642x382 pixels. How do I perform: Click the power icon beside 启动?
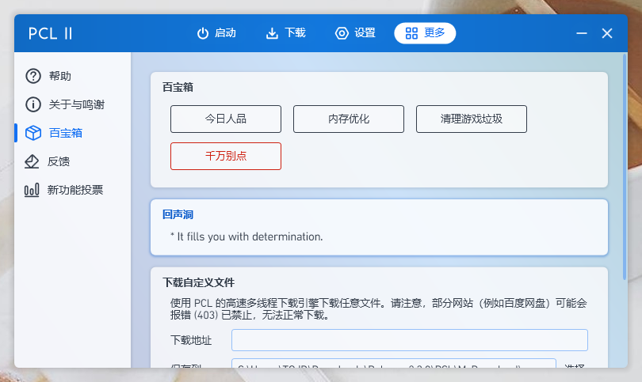click(x=203, y=33)
